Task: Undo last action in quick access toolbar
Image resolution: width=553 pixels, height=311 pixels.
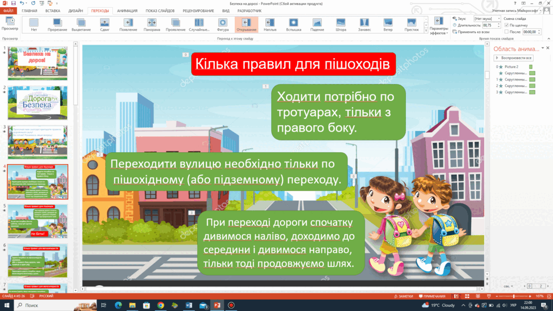Action: (22, 3)
